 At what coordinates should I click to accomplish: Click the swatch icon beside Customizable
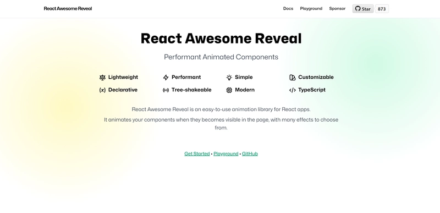pos(293,78)
